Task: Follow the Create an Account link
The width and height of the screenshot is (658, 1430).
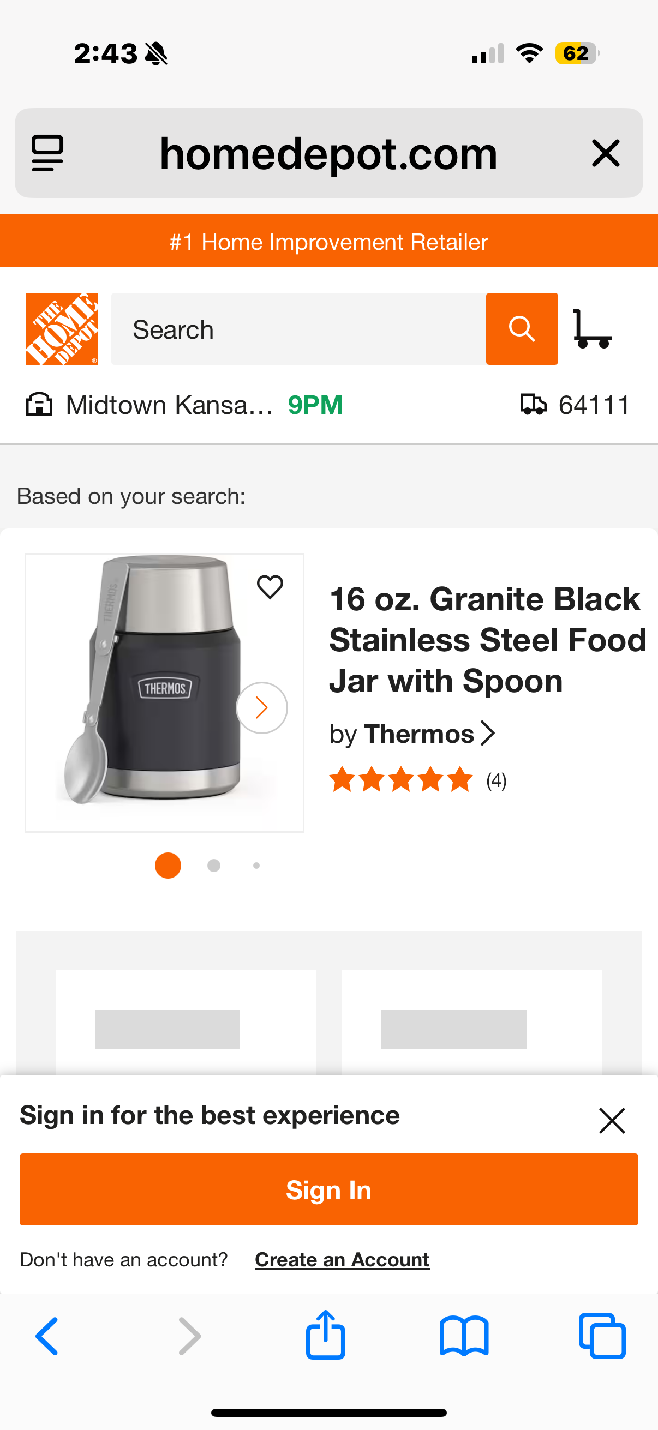Action: 342,1260
